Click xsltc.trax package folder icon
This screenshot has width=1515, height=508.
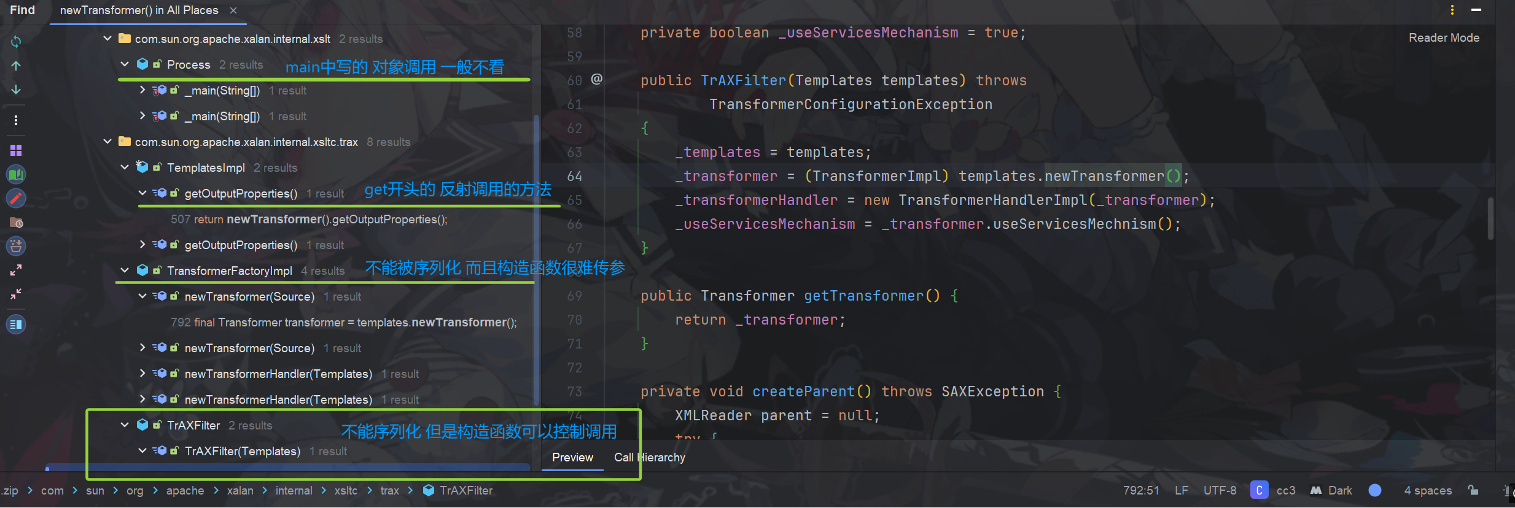(x=125, y=141)
